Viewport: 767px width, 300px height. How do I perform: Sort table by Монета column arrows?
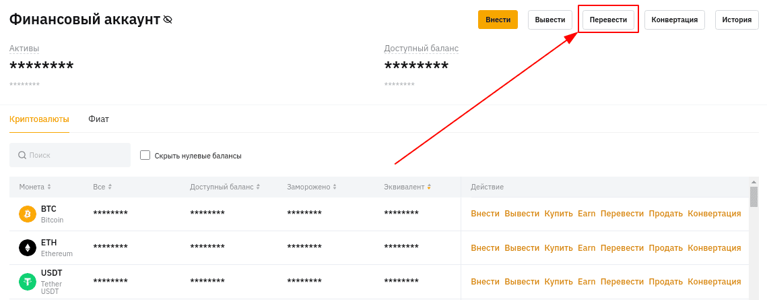49,187
